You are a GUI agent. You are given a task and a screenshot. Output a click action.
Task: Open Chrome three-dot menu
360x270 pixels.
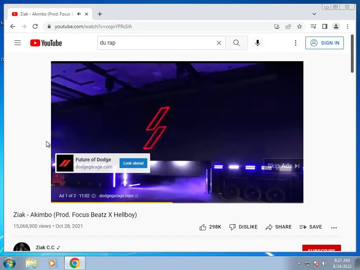click(347, 26)
